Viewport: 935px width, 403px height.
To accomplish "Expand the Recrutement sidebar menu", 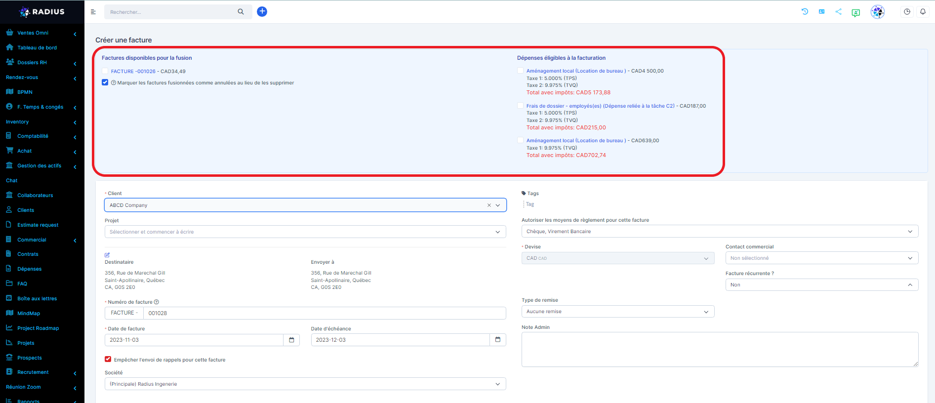I will [x=42, y=372].
